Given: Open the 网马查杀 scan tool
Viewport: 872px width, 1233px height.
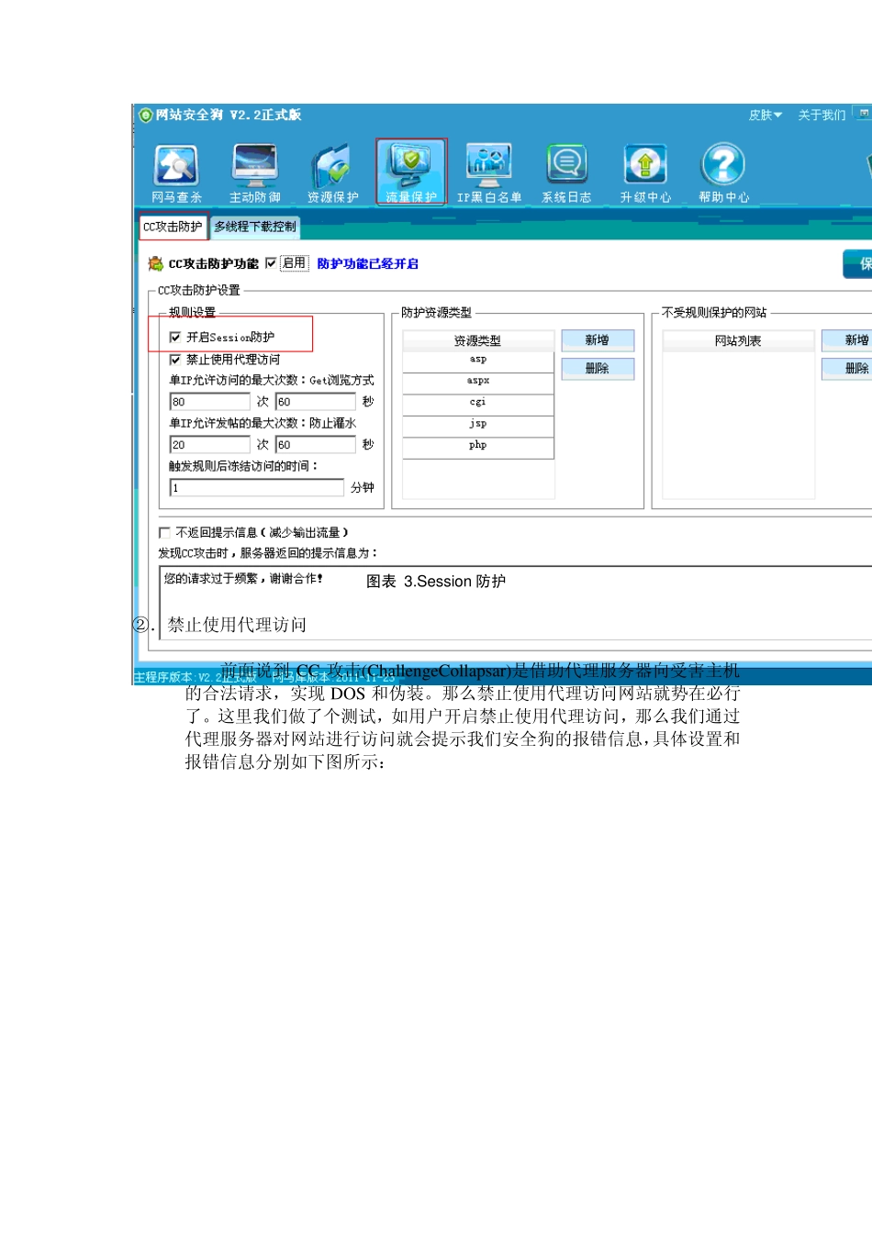Looking at the screenshot, I should (x=176, y=173).
